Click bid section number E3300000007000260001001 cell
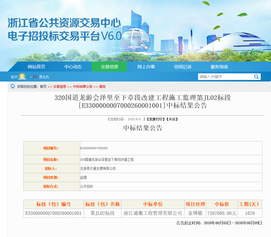The width and height of the screenshot is (271, 237). (53, 213)
